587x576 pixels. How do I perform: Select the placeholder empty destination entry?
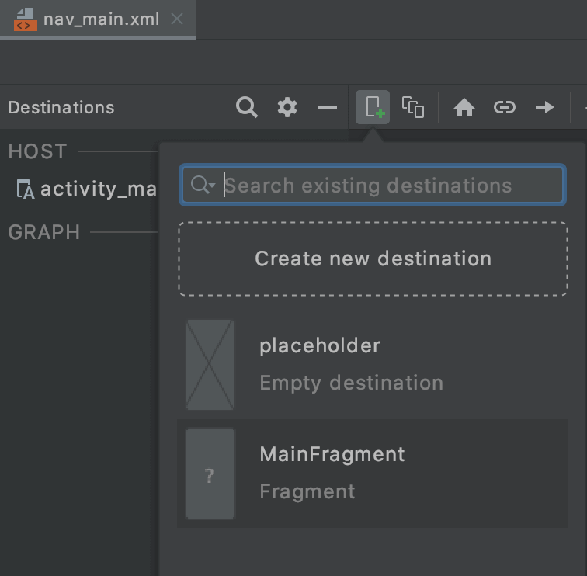click(373, 364)
